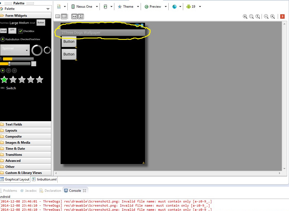The width and height of the screenshot is (289, 211).
Task: Close the Console view tab
Action: (84, 191)
